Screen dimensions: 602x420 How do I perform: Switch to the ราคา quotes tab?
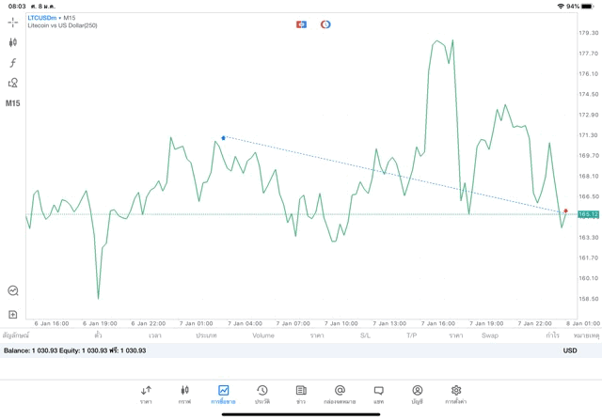pos(146,394)
